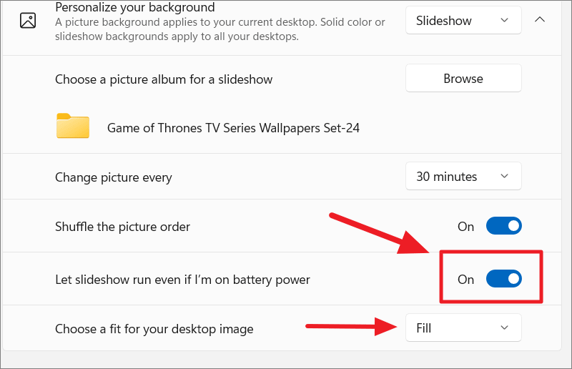This screenshot has height=369, width=572.
Task: Click the picture background icon
Action: click(x=28, y=21)
